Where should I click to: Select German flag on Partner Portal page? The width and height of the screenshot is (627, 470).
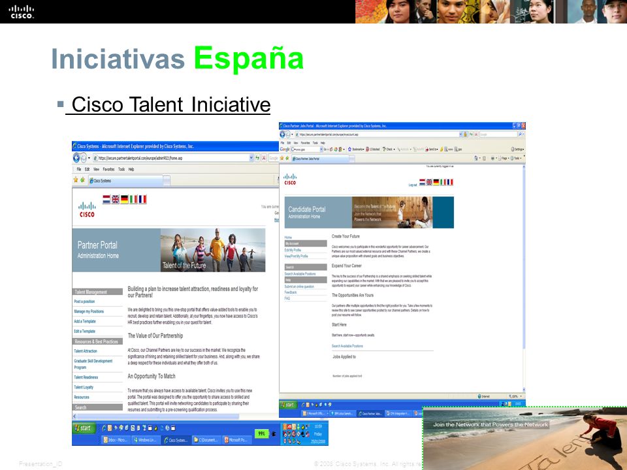[x=124, y=199]
